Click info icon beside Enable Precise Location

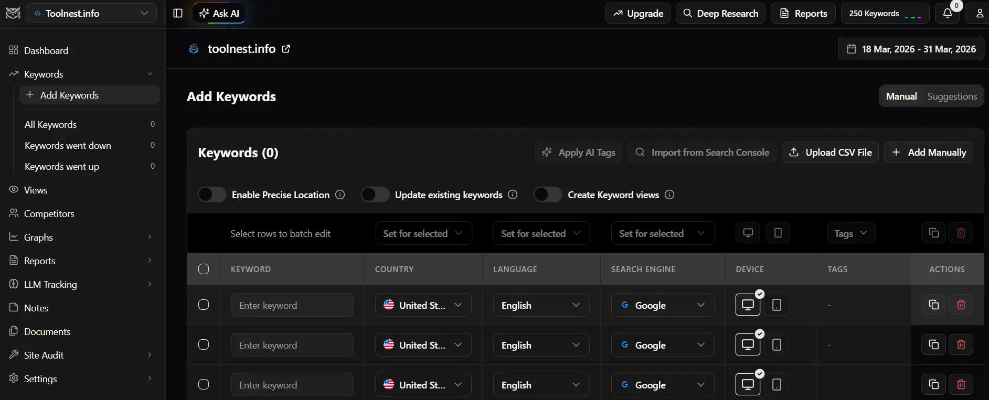click(x=340, y=194)
